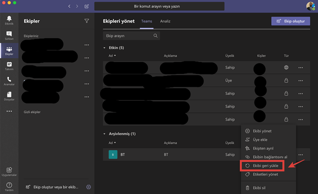Viewport: 318px width, 194px height.
Task: Click the Gizli ekipler label
Action: pyautogui.click(x=32, y=112)
